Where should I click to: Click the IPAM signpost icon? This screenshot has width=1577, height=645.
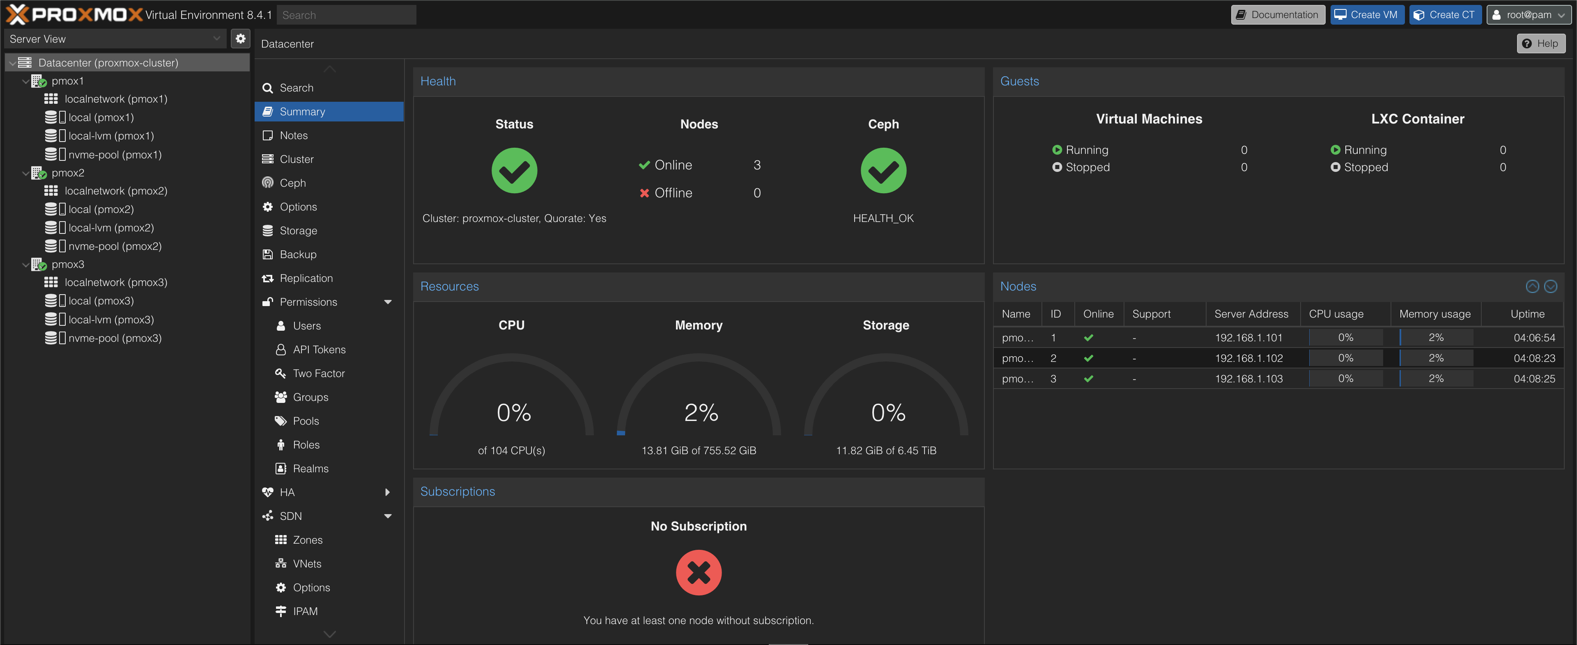click(x=280, y=611)
